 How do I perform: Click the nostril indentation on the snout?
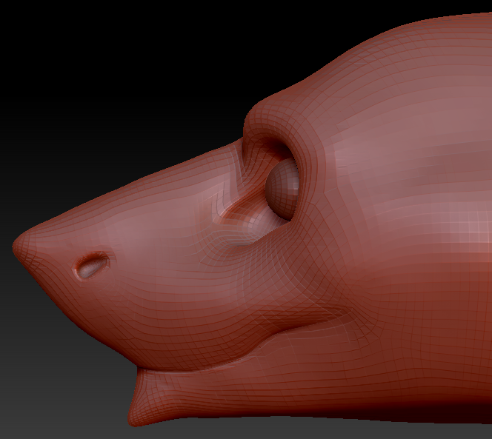click(x=92, y=265)
